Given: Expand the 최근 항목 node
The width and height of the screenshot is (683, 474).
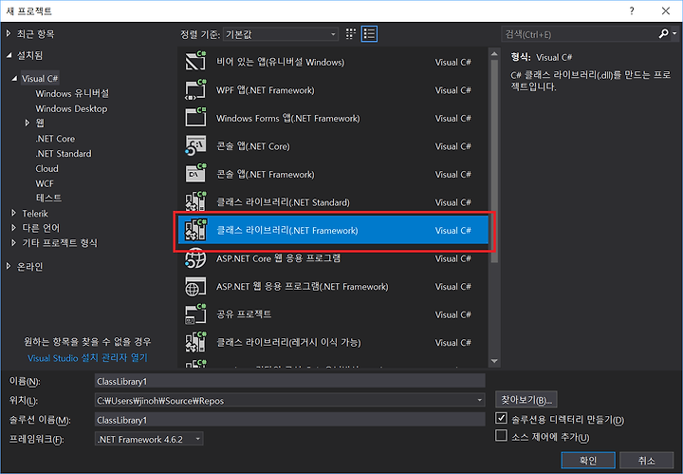Looking at the screenshot, I should point(9,33).
